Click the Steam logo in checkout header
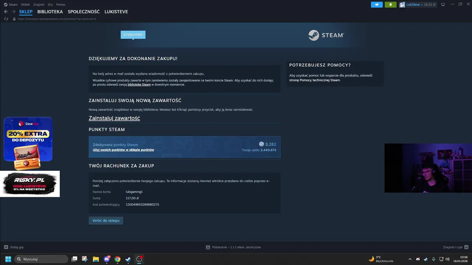The width and height of the screenshot is (472, 265). click(x=326, y=35)
